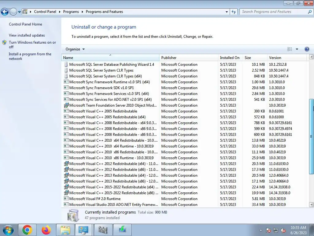Click icon of Visual C++ 2015-2022 Redistributable (x64)
The width and height of the screenshot is (314, 236).
pos(66,187)
